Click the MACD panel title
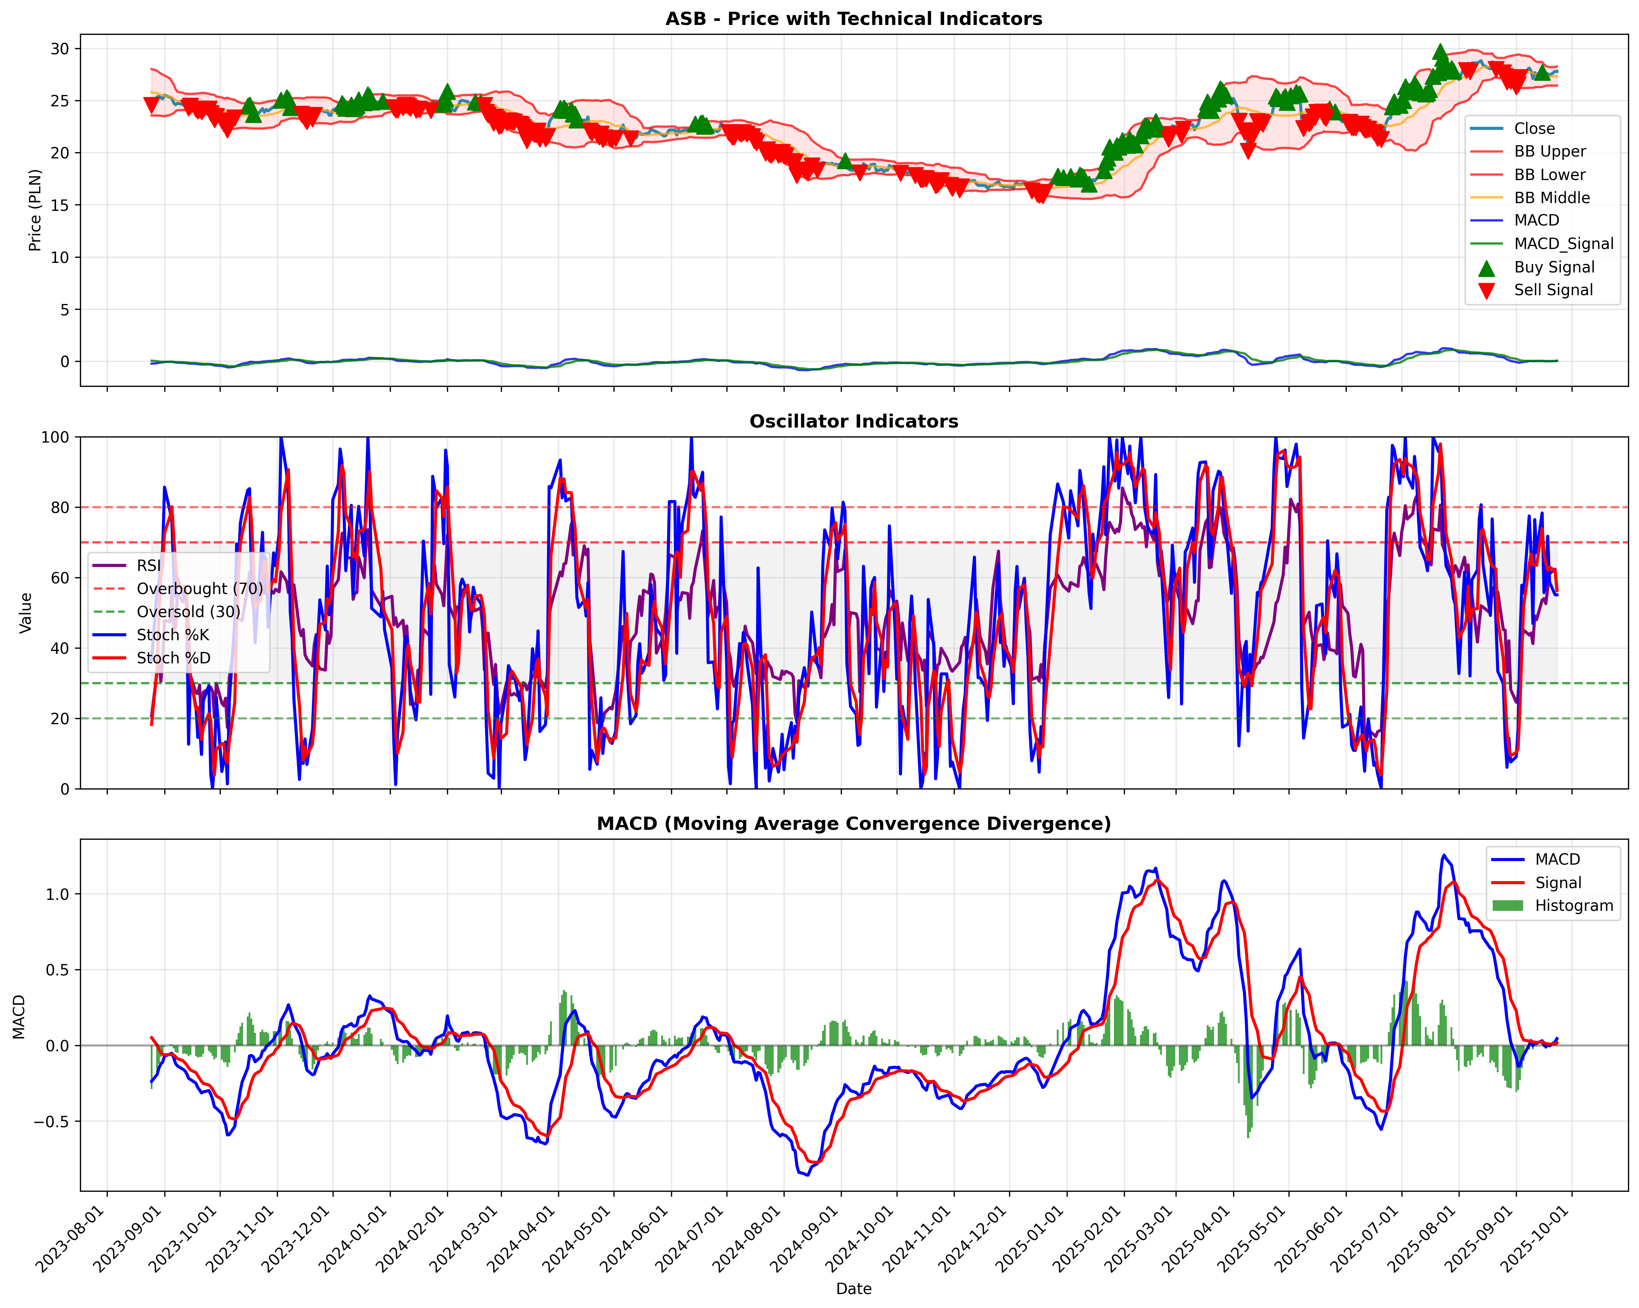Screen dimensions: 1639x1308 point(854,824)
